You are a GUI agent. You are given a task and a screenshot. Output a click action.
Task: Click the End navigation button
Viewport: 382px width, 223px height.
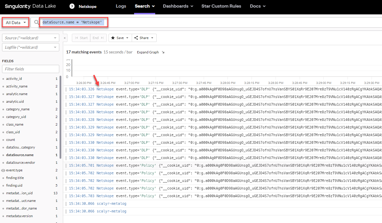click(98, 38)
